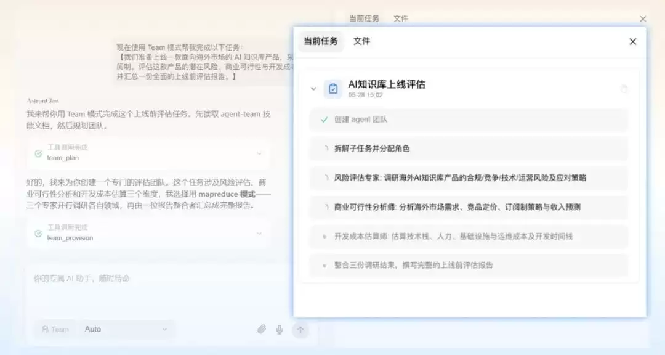Image resolution: width=665 pixels, height=355 pixels.
Task: Switch to 当前任务 tab in front panel
Action: point(321,41)
